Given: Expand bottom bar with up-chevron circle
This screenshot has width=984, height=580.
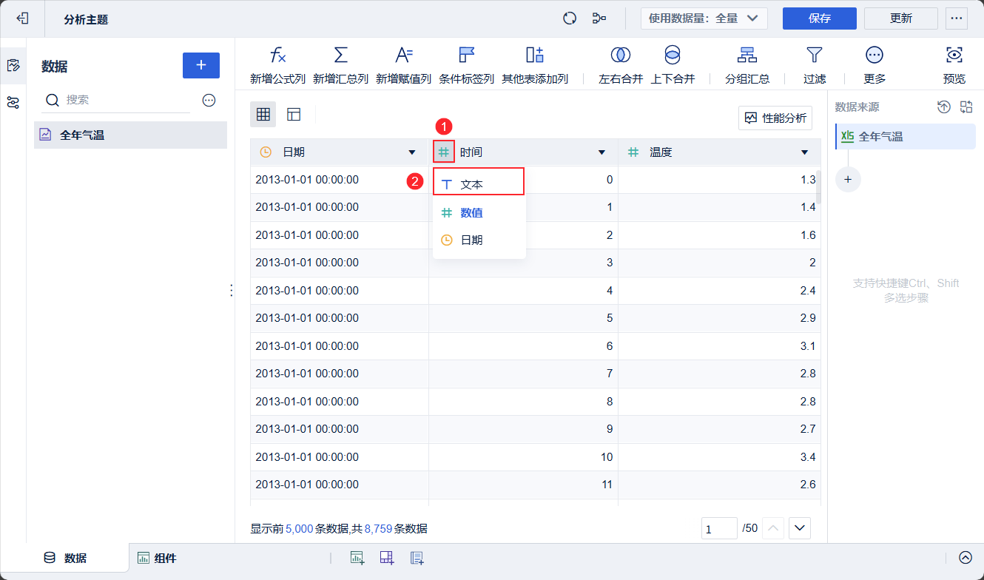Looking at the screenshot, I should coord(966,558).
